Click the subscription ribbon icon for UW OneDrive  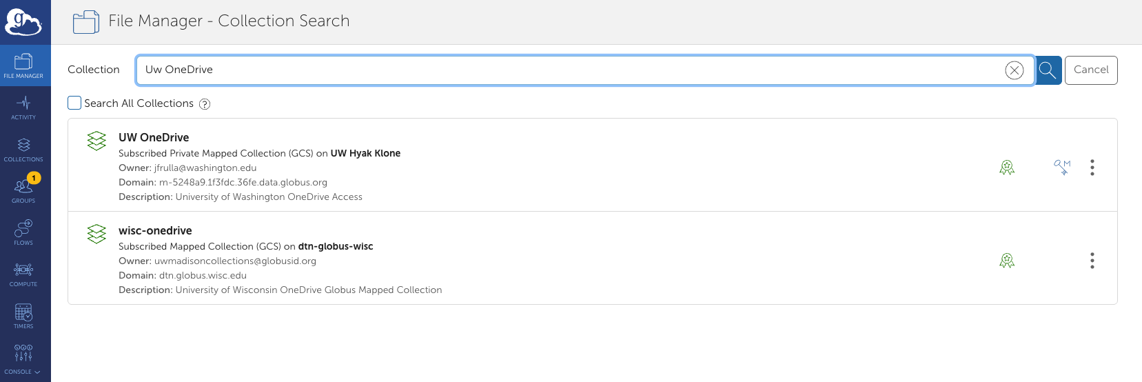coord(1007,168)
